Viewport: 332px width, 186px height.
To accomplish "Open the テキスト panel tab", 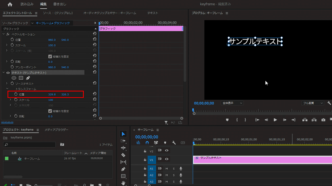I will pos(153,13).
